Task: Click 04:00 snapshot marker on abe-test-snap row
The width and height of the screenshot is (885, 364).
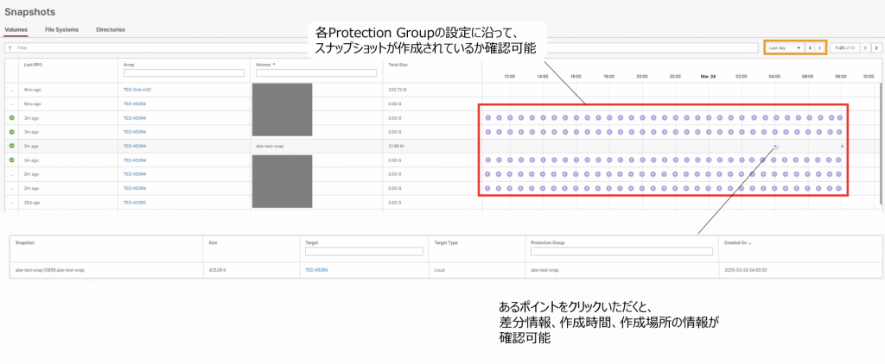Action: pos(775,147)
